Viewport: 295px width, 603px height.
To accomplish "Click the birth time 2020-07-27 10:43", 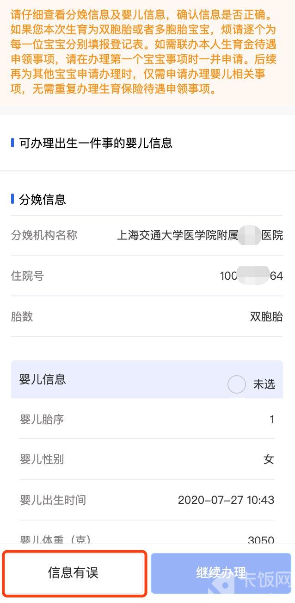I will (x=226, y=500).
